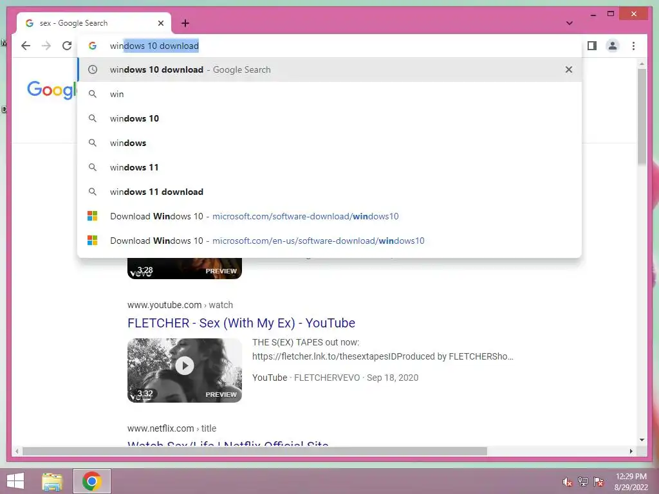Image resolution: width=659 pixels, height=494 pixels.
Task: Click the horizontal scrollbar right arrow
Action: [x=631, y=451]
